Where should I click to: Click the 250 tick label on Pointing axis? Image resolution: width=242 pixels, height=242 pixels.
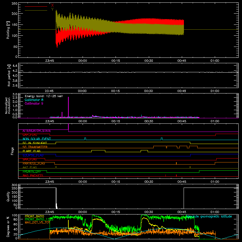pyautogui.click(x=14, y=4)
